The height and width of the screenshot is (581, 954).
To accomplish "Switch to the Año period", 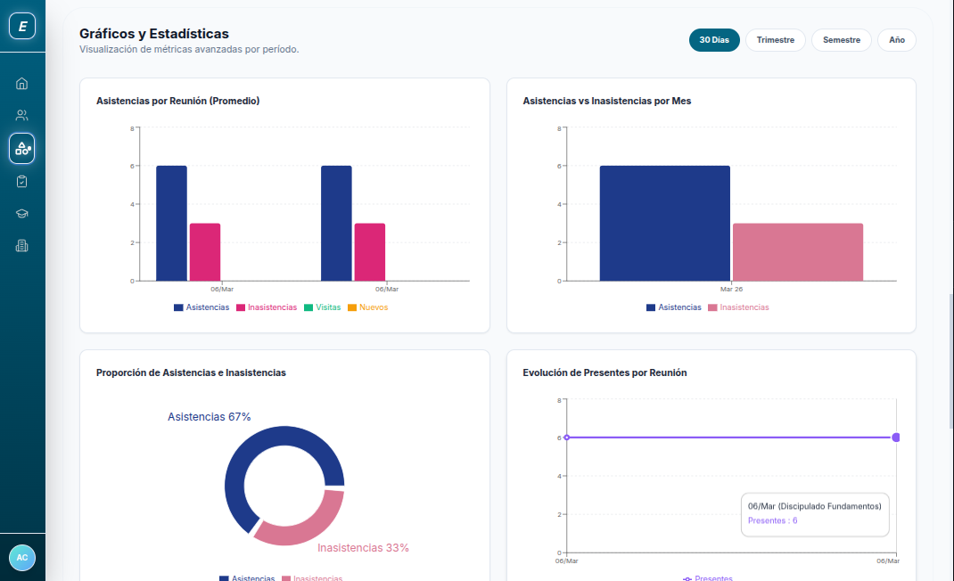I will 896,40.
